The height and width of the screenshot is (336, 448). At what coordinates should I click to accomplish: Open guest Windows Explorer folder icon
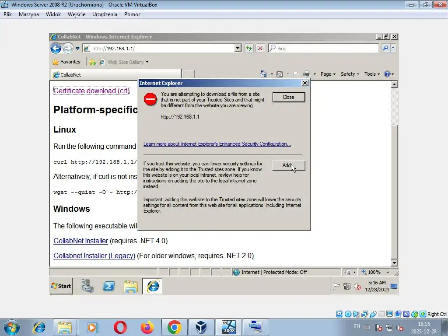click(131, 286)
